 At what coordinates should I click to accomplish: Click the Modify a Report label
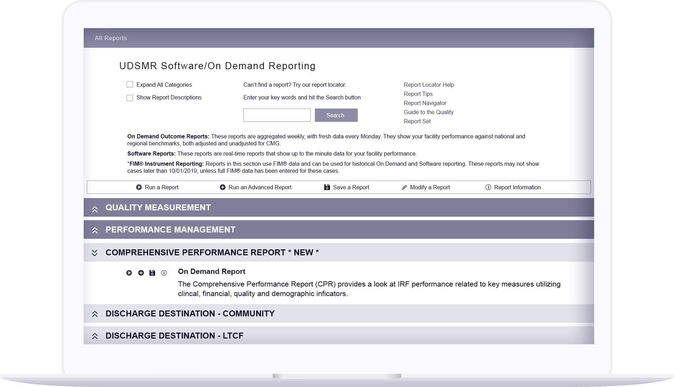coord(430,187)
